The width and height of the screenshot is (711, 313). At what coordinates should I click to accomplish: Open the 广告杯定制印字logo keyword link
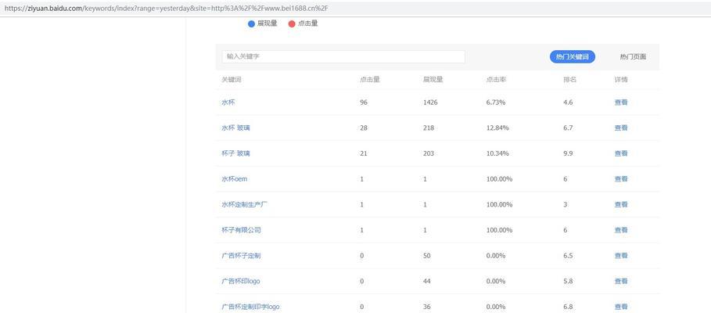pyautogui.click(x=251, y=307)
